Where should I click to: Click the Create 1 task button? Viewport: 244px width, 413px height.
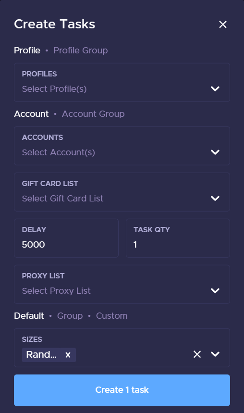pos(122,390)
